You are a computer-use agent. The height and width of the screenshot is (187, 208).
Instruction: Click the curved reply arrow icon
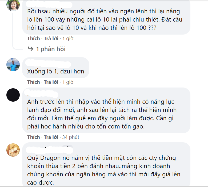pos(30,49)
